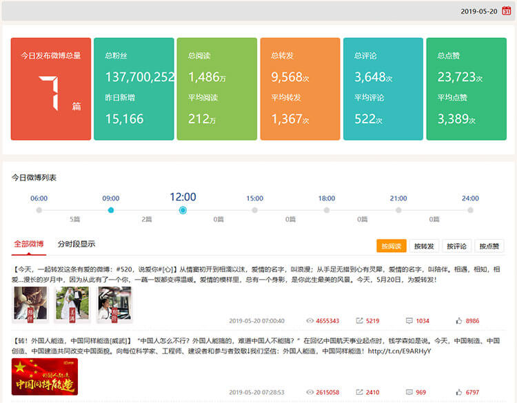Sort posts with the 按点赞 button
Screen dimensions: 517x403
coord(489,246)
